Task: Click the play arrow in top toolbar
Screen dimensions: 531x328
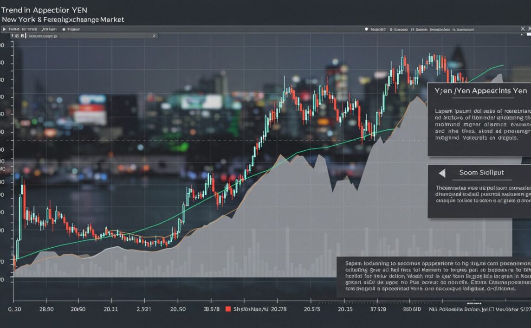Action: [5, 29]
